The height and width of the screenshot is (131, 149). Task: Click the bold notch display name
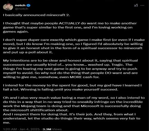(20, 5)
